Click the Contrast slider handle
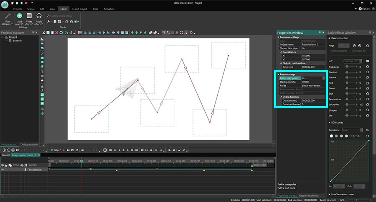This screenshot has width=376, height=202. [347, 72]
